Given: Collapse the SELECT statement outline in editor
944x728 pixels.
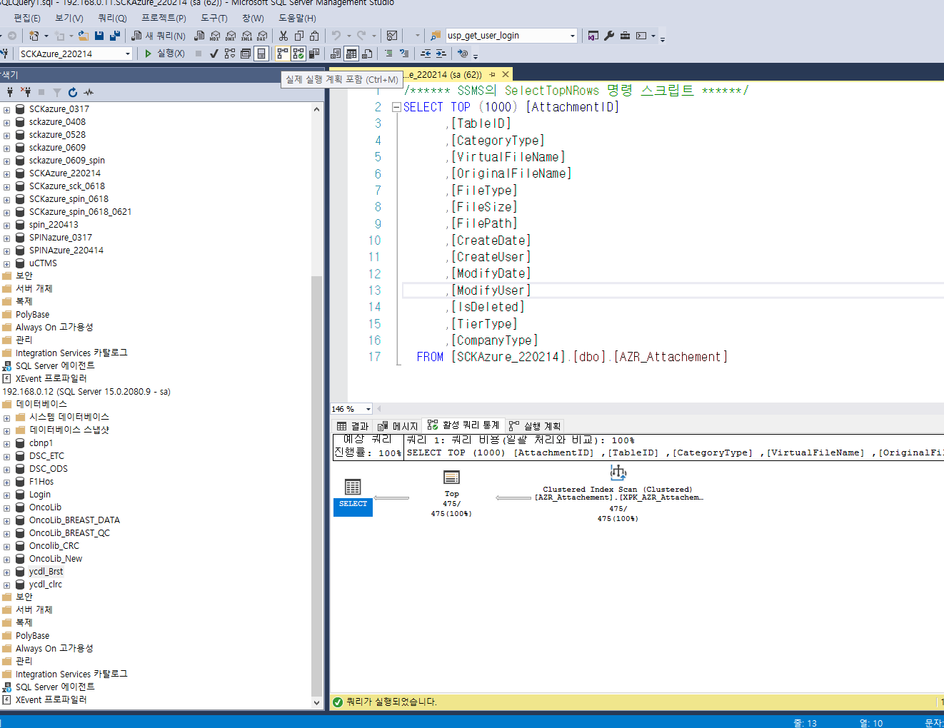Looking at the screenshot, I should tap(396, 107).
